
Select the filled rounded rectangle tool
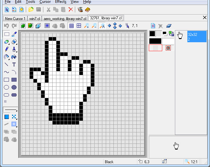pyautogui.click(x=14, y=95)
